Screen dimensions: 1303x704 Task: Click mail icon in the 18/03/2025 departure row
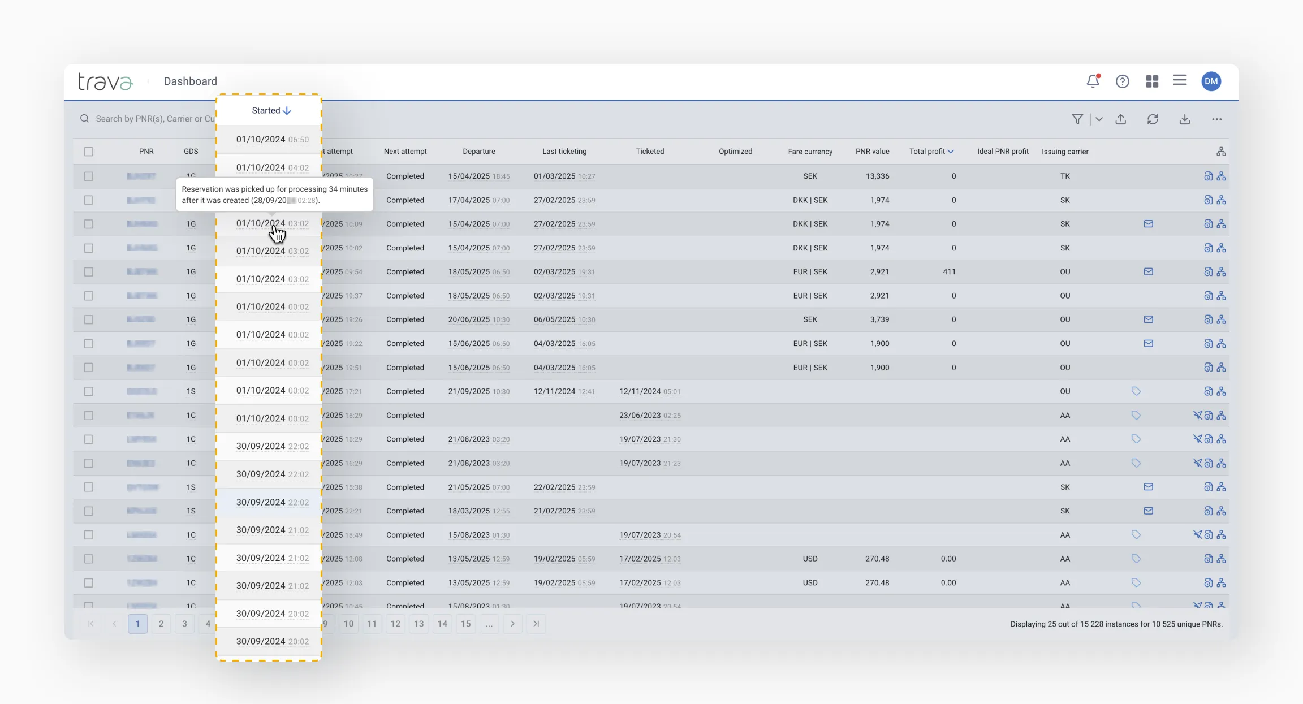point(1149,511)
